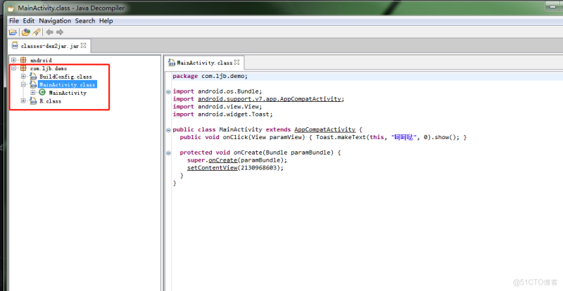Click the com.ljb.demo package icon
Viewport: 563px width, 291px height.
tap(23, 68)
